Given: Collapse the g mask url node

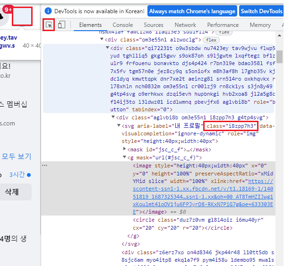Looking at the screenshot, I should pyautogui.click(x=124, y=157).
